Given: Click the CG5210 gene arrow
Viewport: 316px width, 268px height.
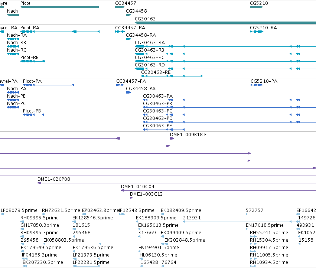Looking at the screenshot, I should coord(256,7).
